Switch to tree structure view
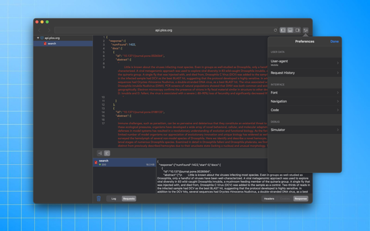The height and width of the screenshot is (231, 370). [x=100, y=153]
